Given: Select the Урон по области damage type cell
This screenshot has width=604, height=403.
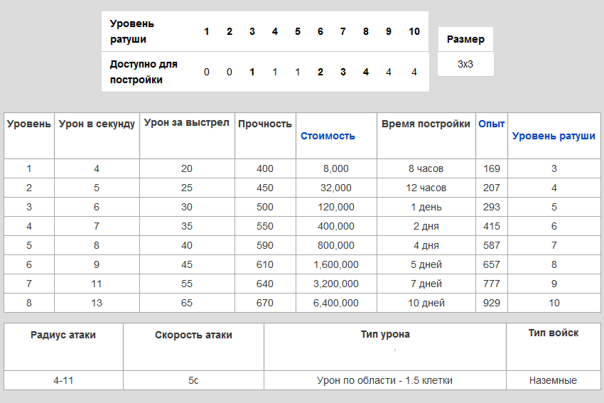Looking at the screenshot, I should pyautogui.click(x=384, y=380).
